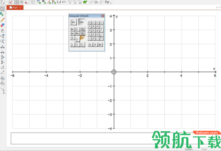Select the pointer arrow tool
Image resolution: width=221 pixels, height=151 pixels.
pyautogui.click(x=2, y=9)
